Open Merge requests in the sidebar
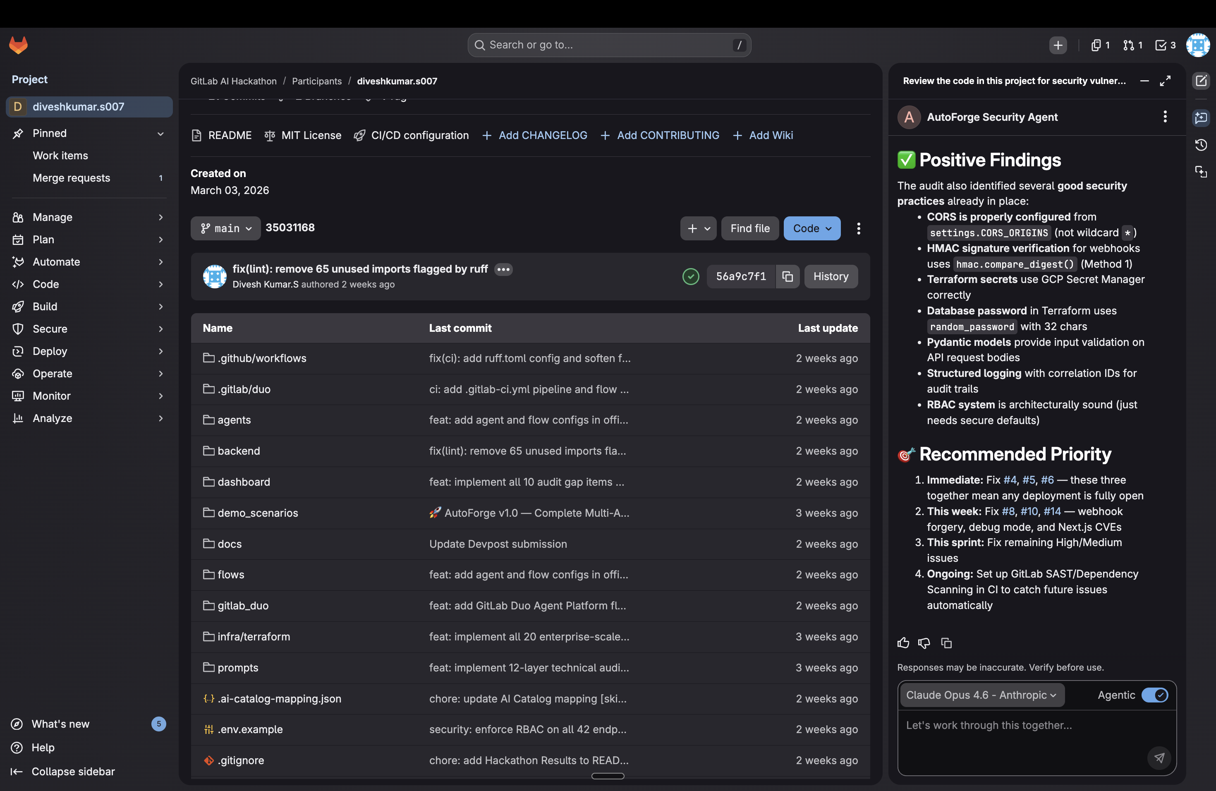Image resolution: width=1216 pixels, height=791 pixels. point(72,178)
